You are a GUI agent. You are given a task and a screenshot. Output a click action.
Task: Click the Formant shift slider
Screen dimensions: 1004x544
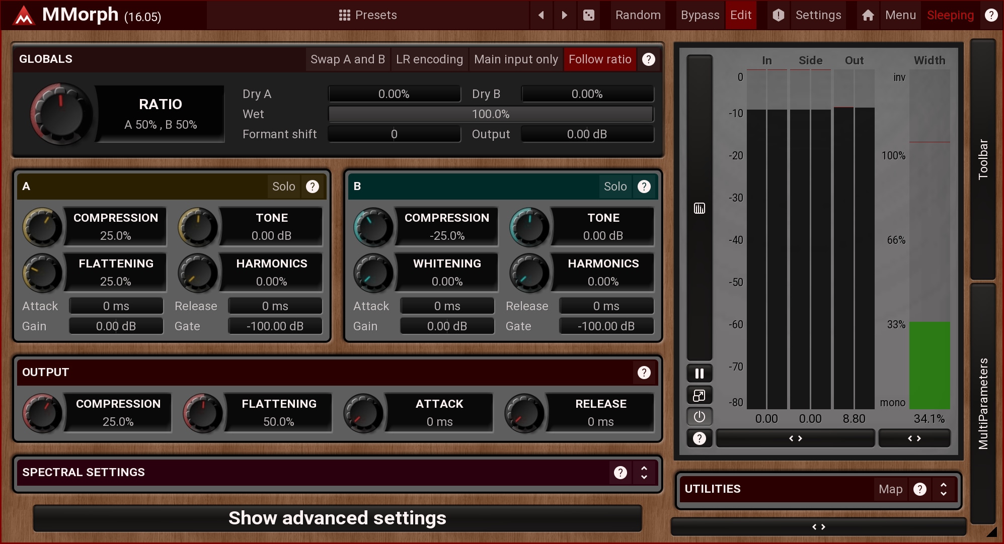pos(394,134)
